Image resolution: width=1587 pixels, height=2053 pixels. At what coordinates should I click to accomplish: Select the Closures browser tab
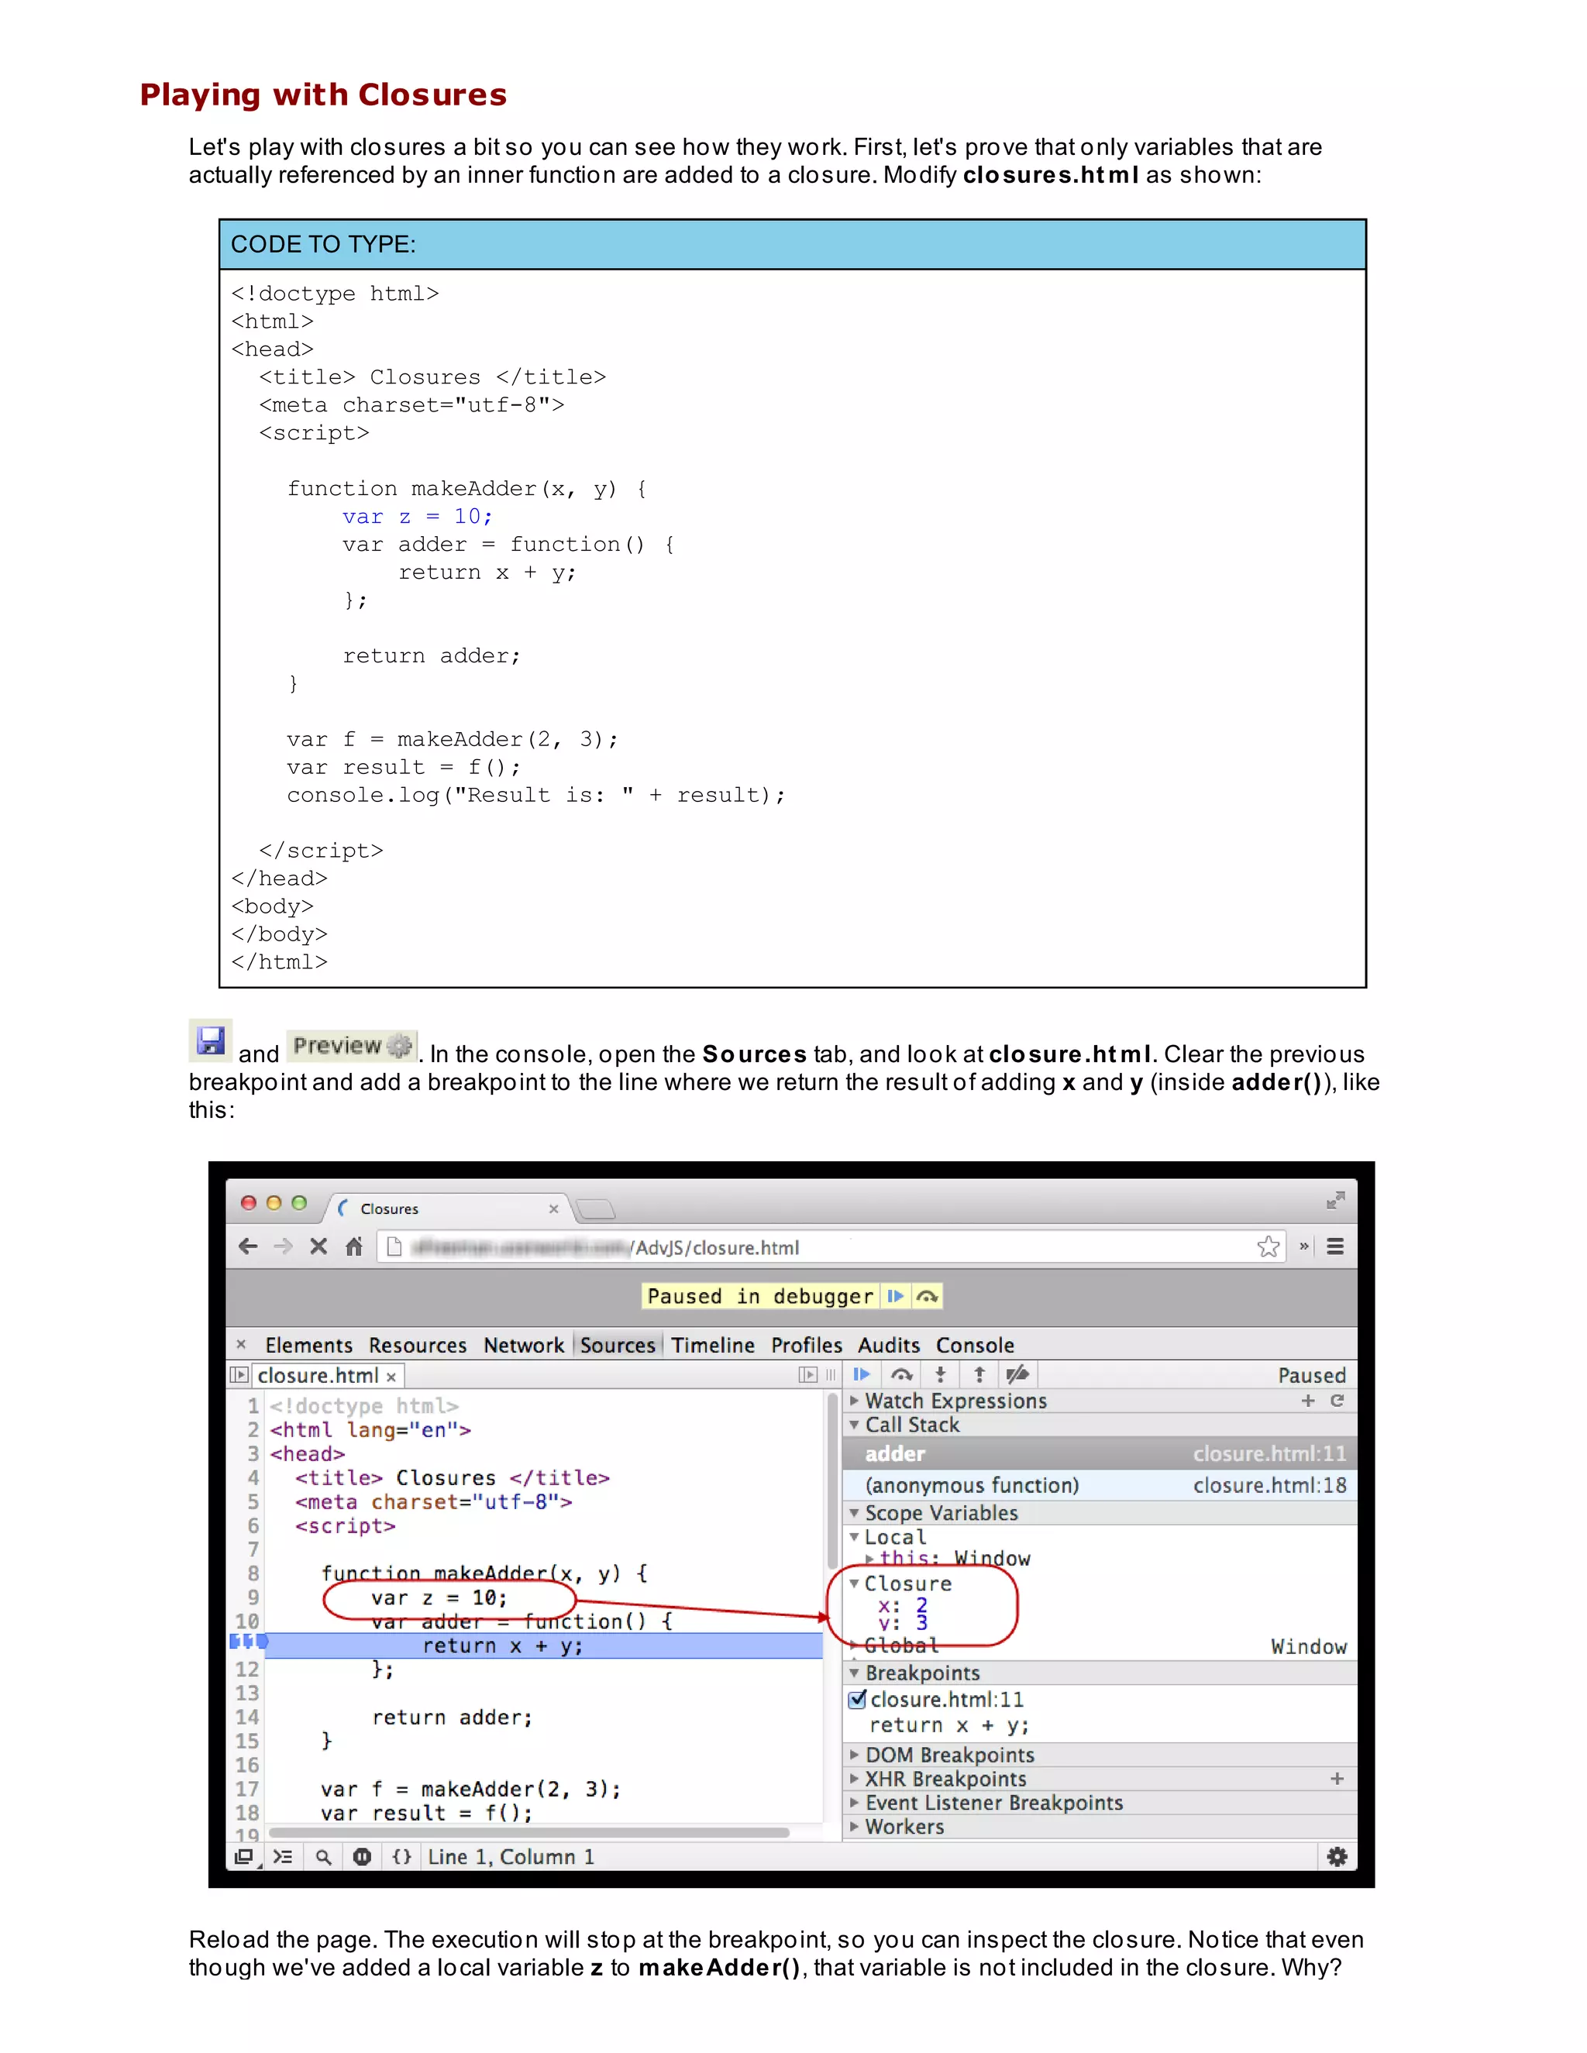tap(446, 1208)
